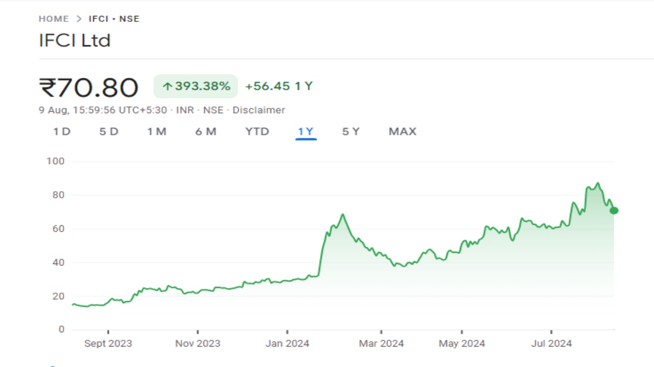Click the Nov 2023 axis label

point(198,344)
